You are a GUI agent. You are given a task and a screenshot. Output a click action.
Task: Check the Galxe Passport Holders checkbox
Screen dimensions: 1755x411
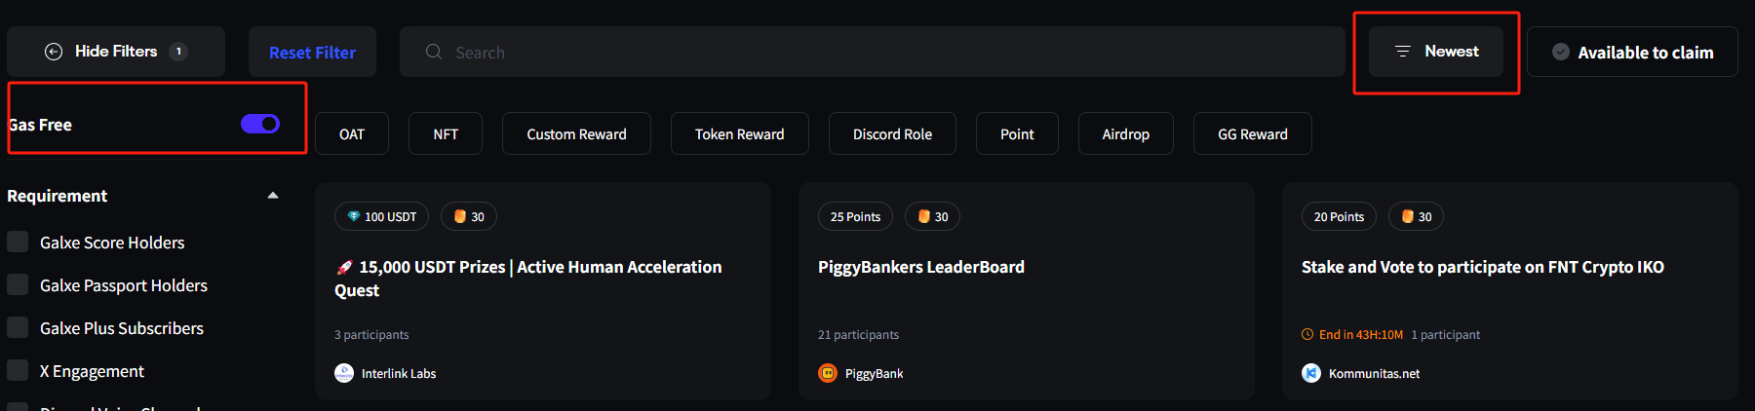click(x=18, y=284)
